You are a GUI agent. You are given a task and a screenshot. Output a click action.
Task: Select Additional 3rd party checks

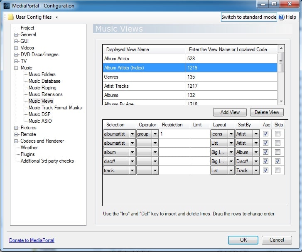point(47,161)
